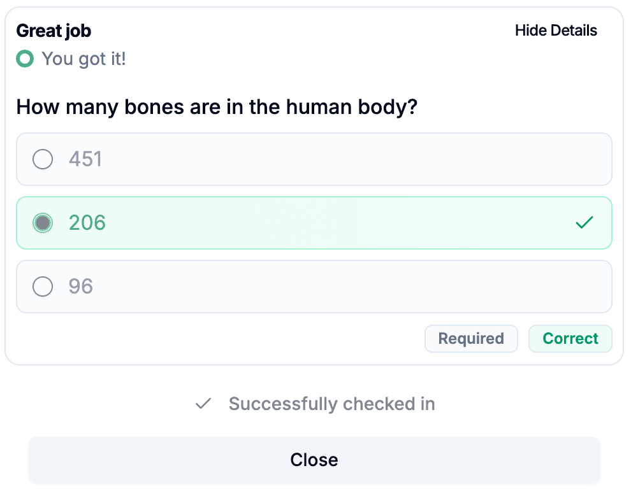Click the Successfully checked in message
Image resolution: width=631 pixels, height=489 pixels.
click(x=331, y=404)
